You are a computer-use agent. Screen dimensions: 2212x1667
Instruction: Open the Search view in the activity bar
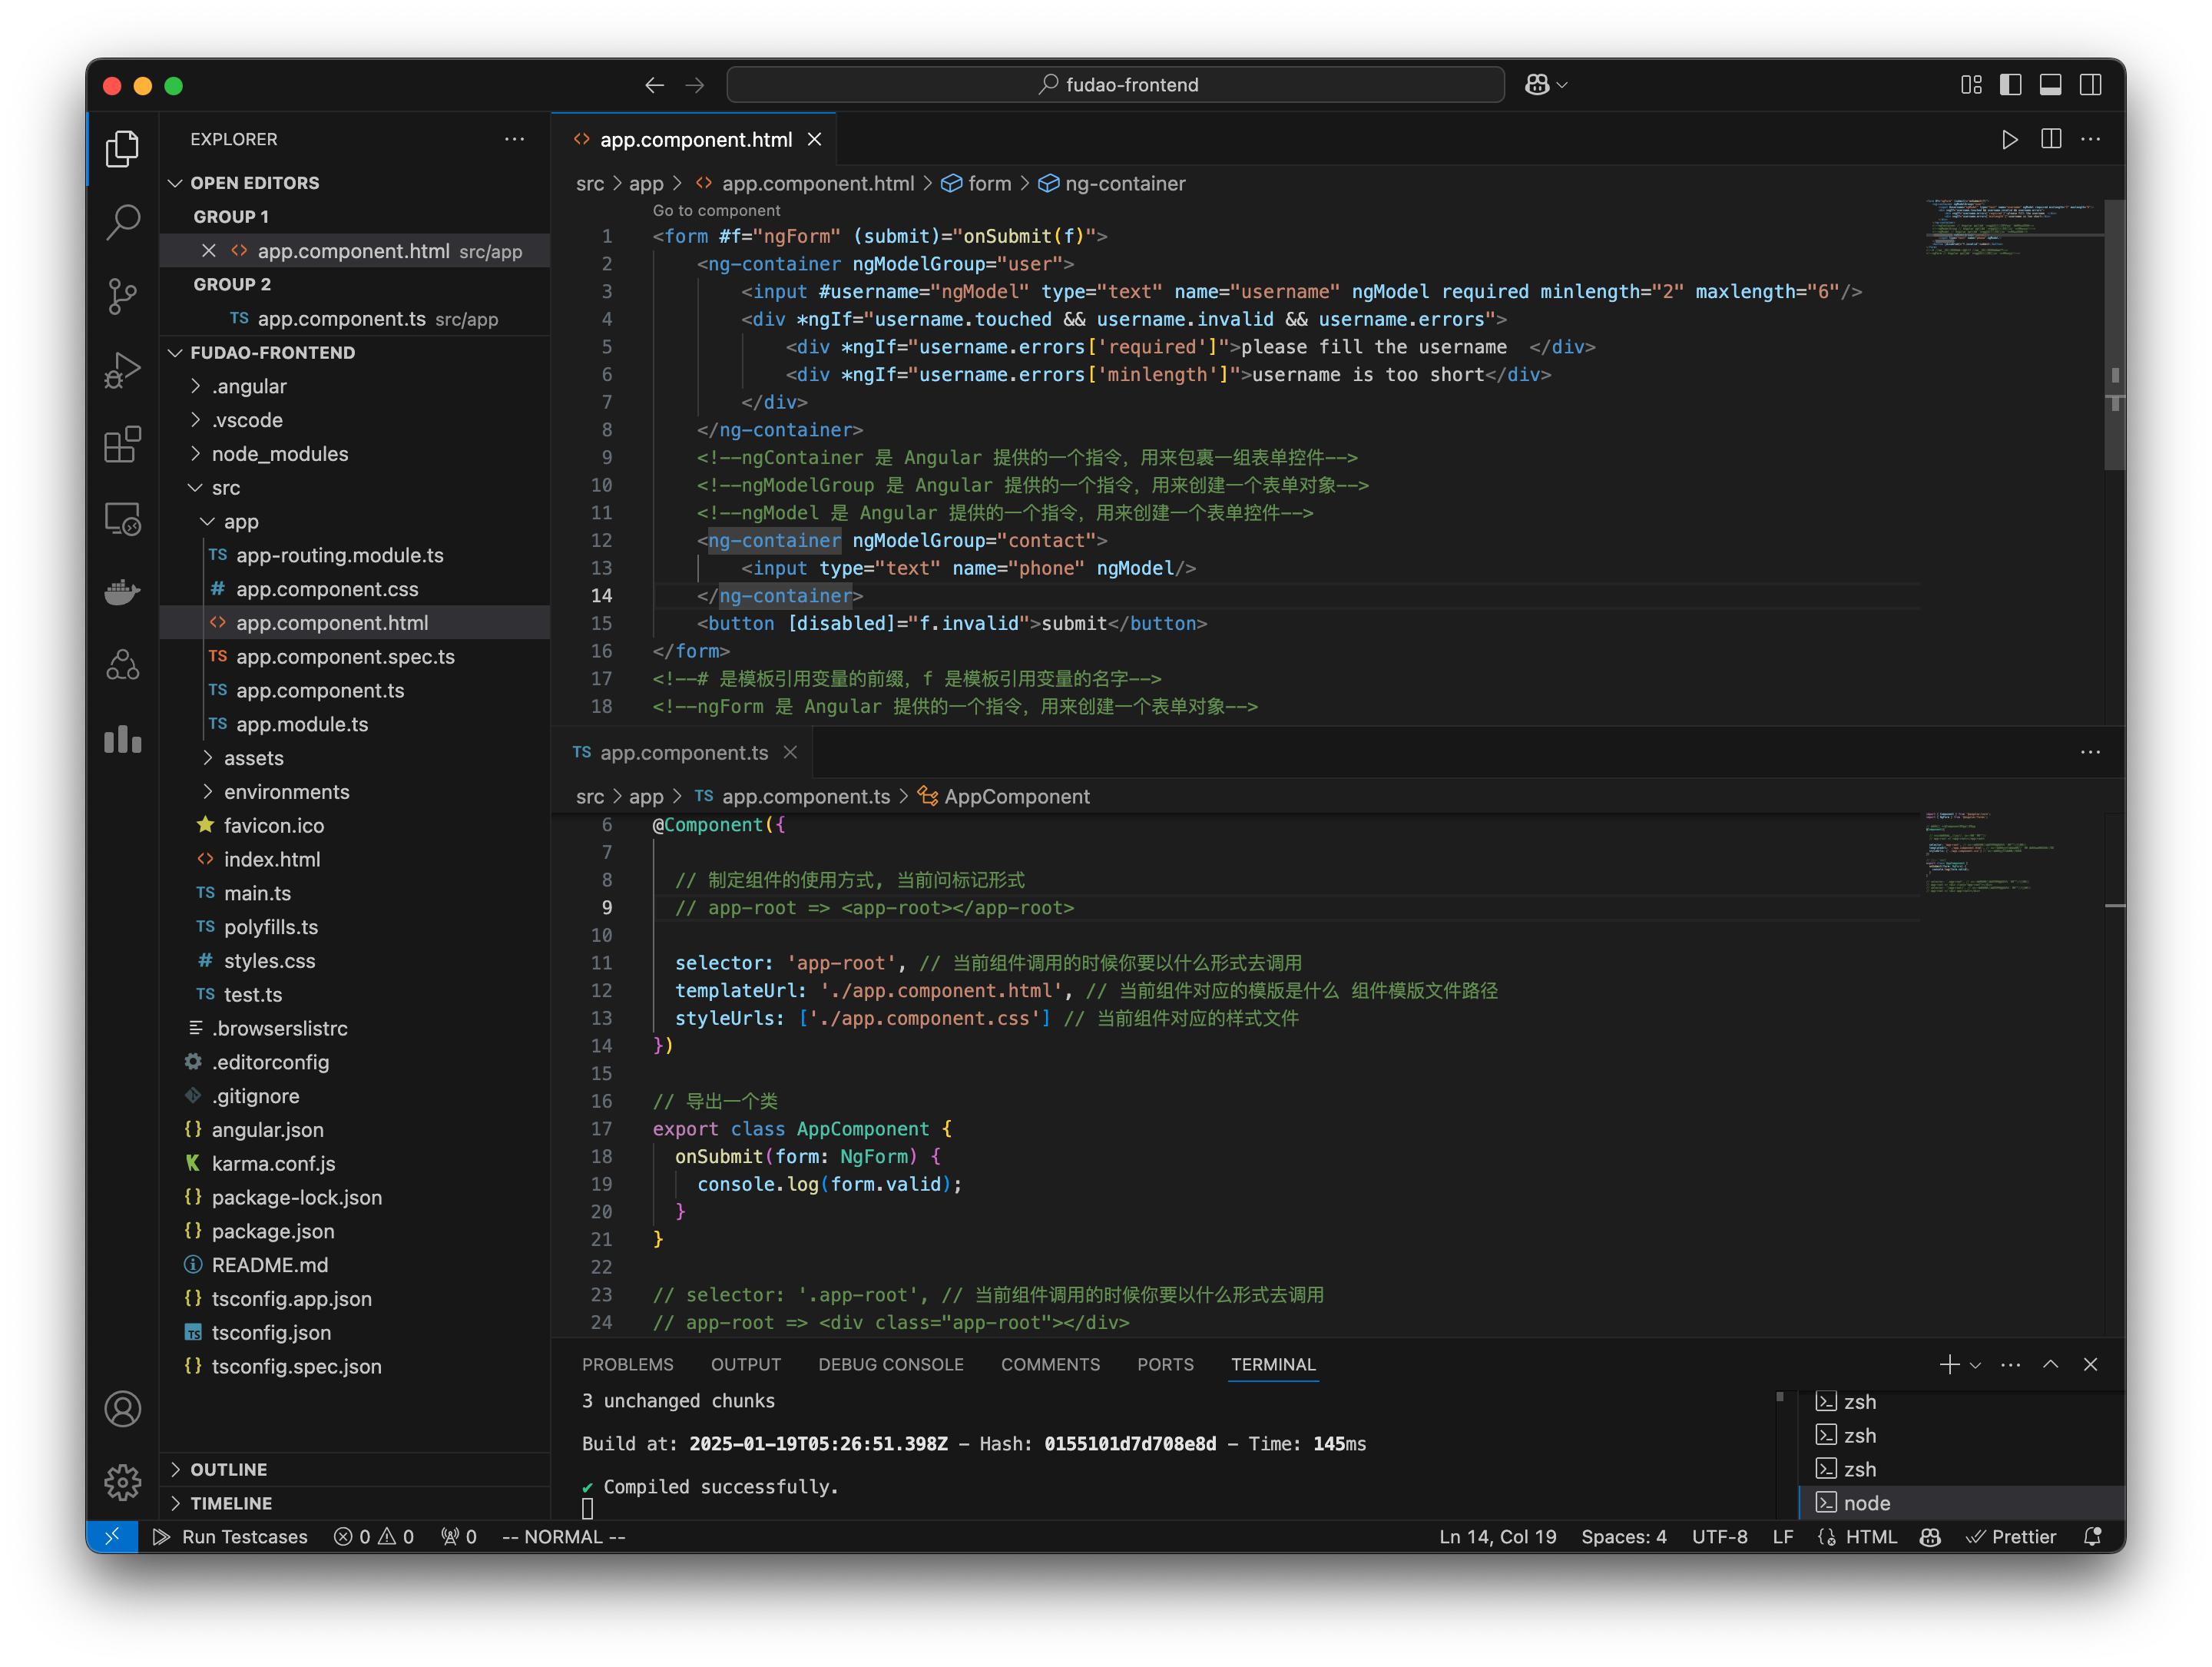click(122, 222)
